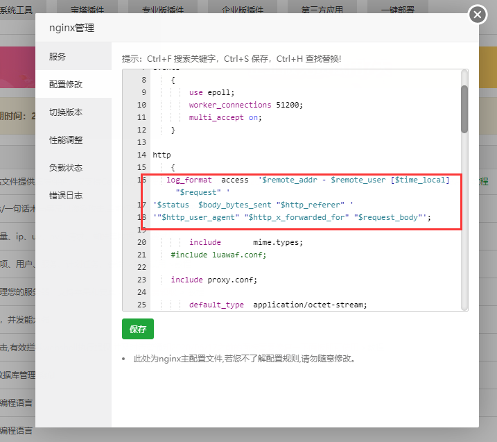The width and height of the screenshot is (497, 442).
Task: Click 'default_type application/octet-stream;' line
Action: point(278,305)
